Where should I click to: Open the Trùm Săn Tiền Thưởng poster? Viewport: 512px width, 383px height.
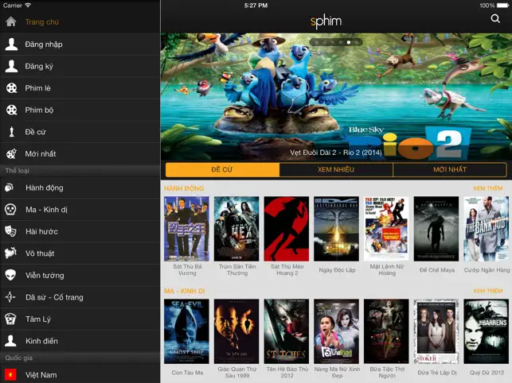pos(236,229)
